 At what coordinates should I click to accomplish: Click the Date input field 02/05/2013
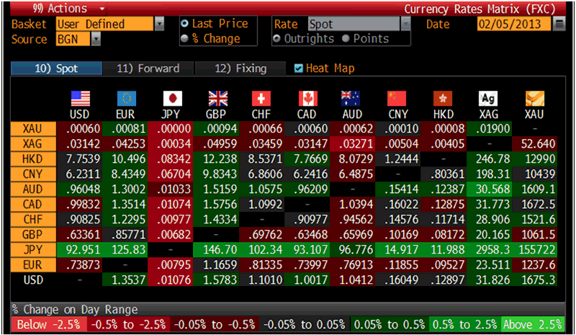click(514, 24)
